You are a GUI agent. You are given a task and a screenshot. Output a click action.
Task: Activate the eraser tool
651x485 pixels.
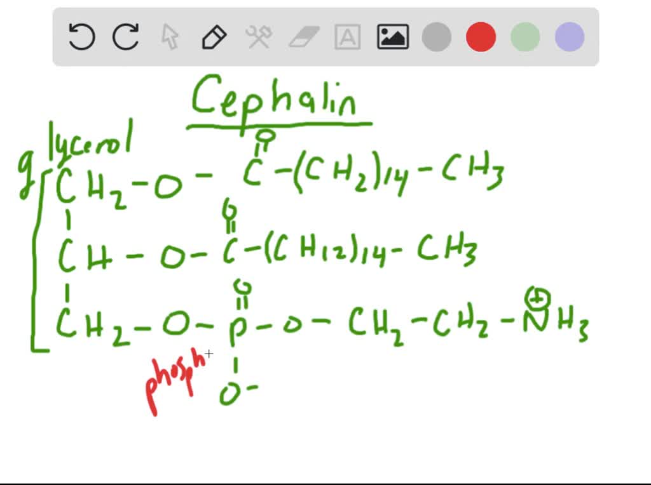click(x=303, y=37)
